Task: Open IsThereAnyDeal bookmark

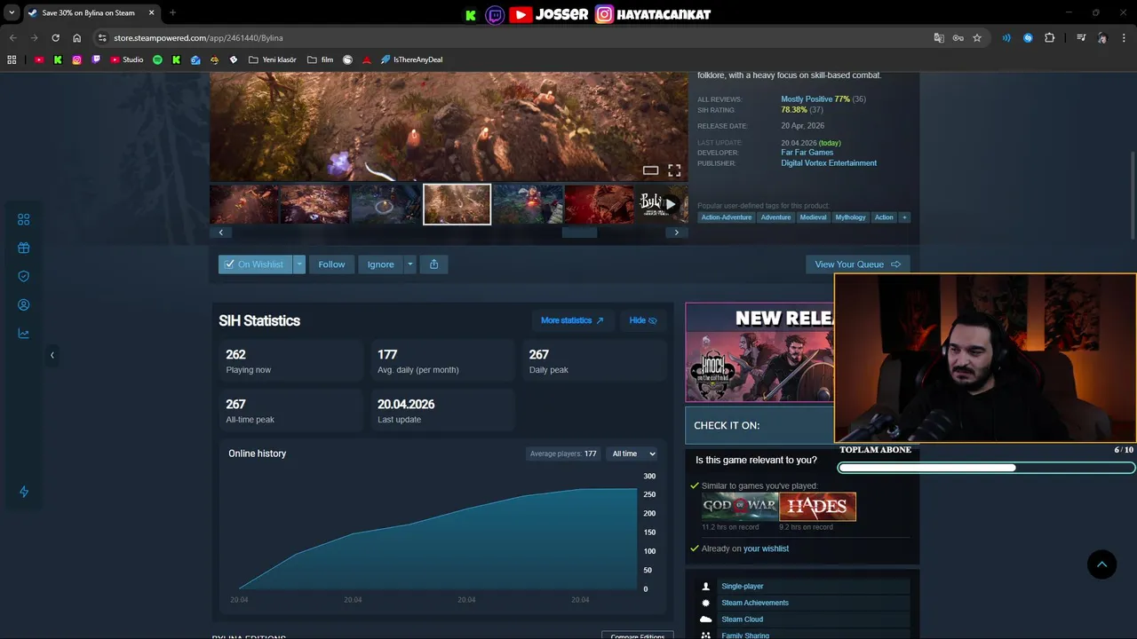Action: coord(411,59)
